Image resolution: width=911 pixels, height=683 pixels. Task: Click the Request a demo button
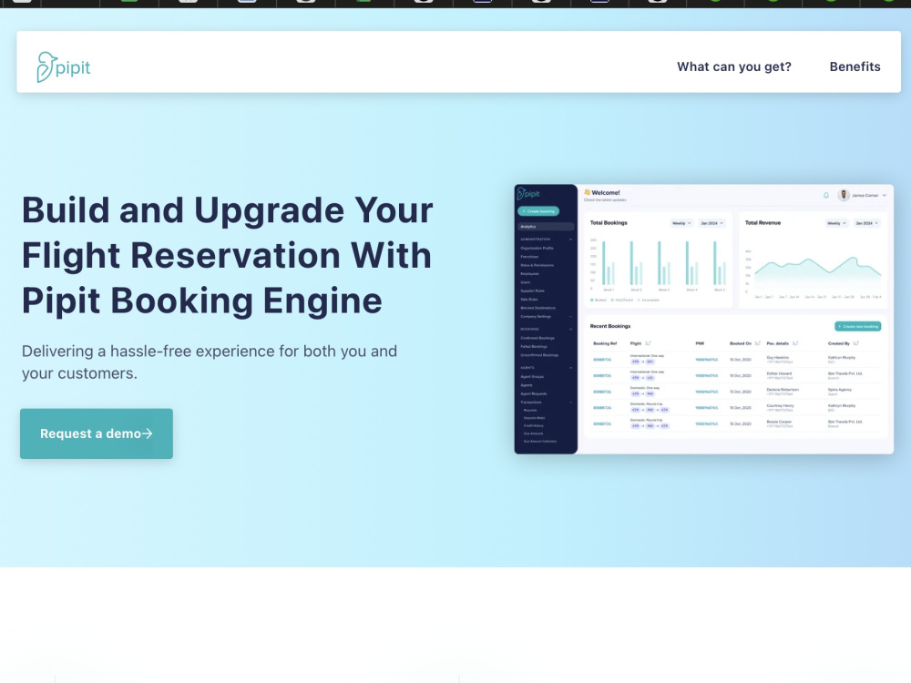[x=97, y=433]
